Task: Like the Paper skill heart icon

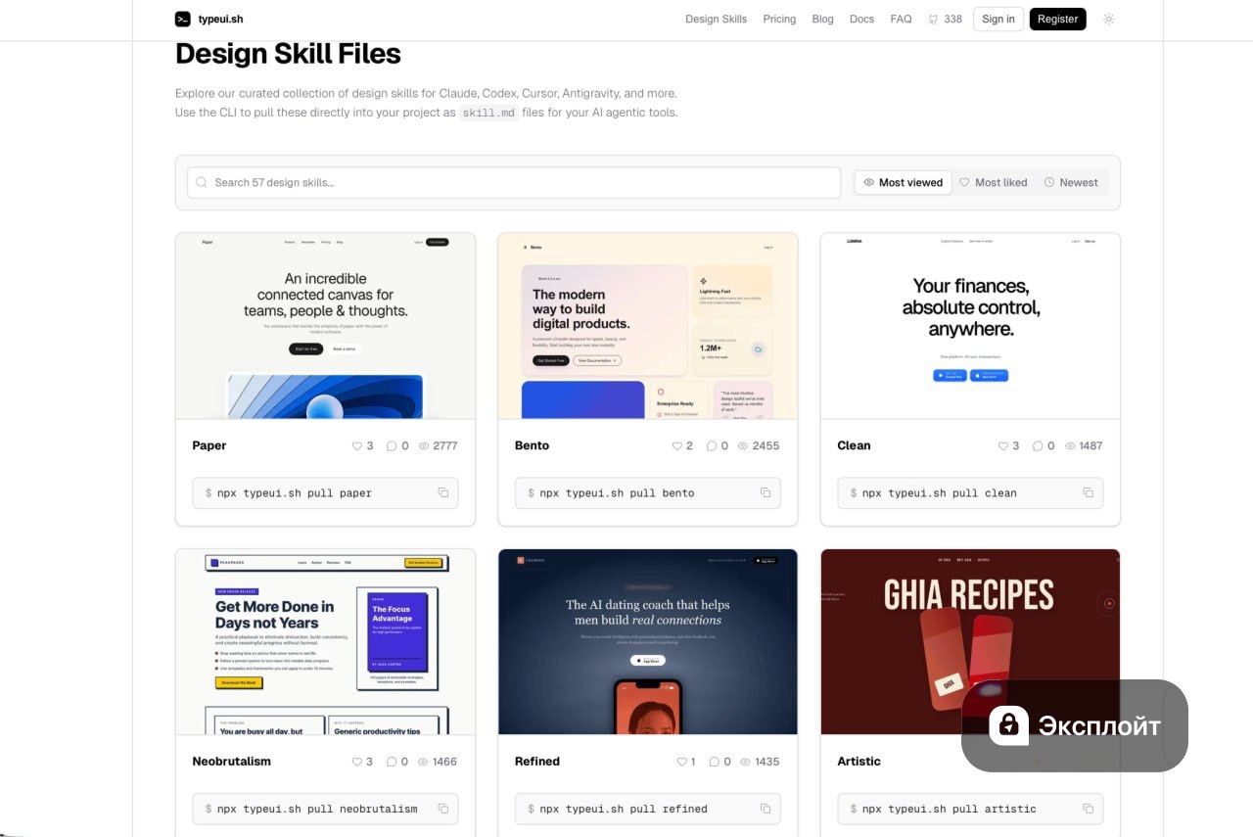Action: click(x=357, y=446)
